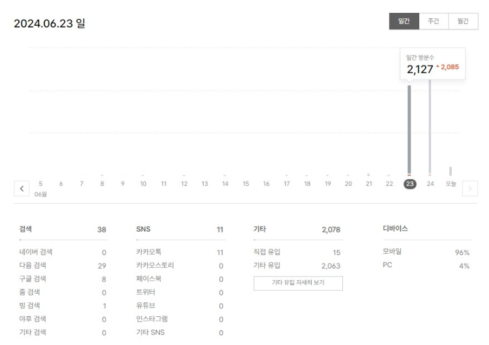Select date 7 on chart axis
Image resolution: width=489 pixels, height=345 pixels.
[82, 184]
